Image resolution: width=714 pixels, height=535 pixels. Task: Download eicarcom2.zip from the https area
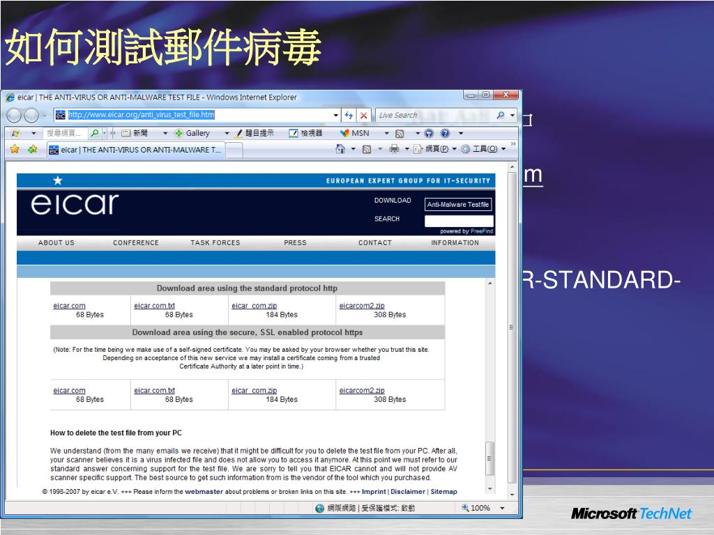coord(362,390)
